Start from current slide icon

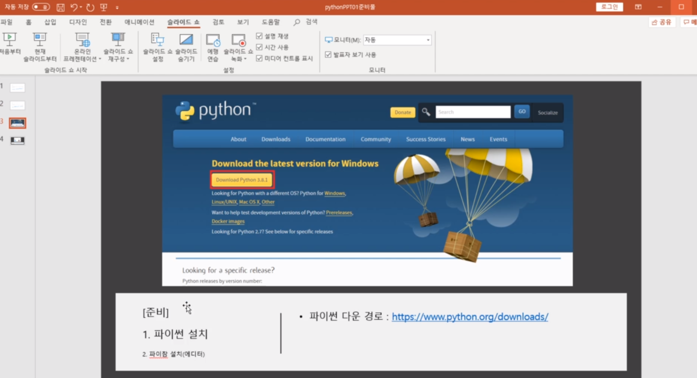click(39, 39)
